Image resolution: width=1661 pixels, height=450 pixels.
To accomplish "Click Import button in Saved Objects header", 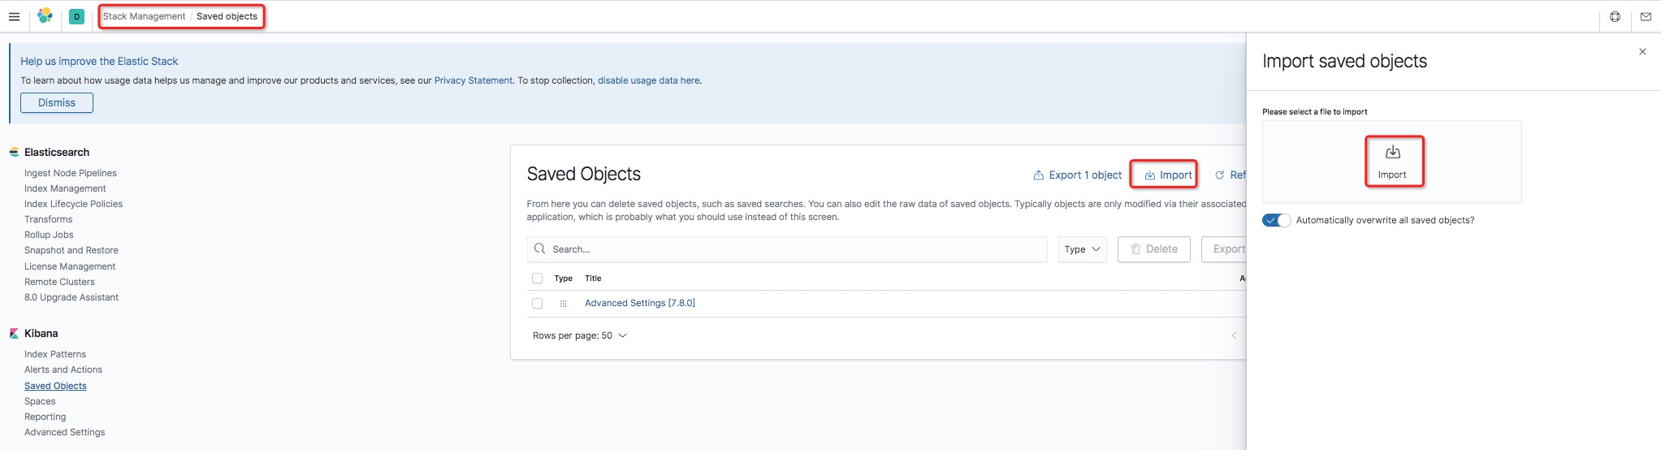I will [x=1167, y=175].
